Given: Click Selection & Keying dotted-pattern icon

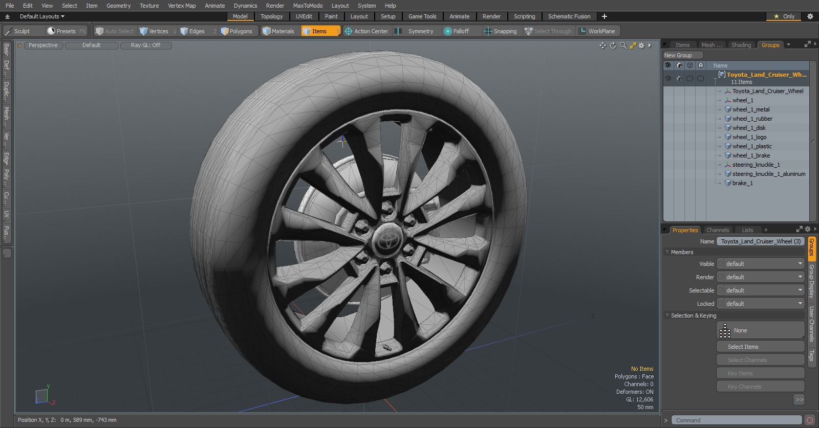Looking at the screenshot, I should 725,331.
